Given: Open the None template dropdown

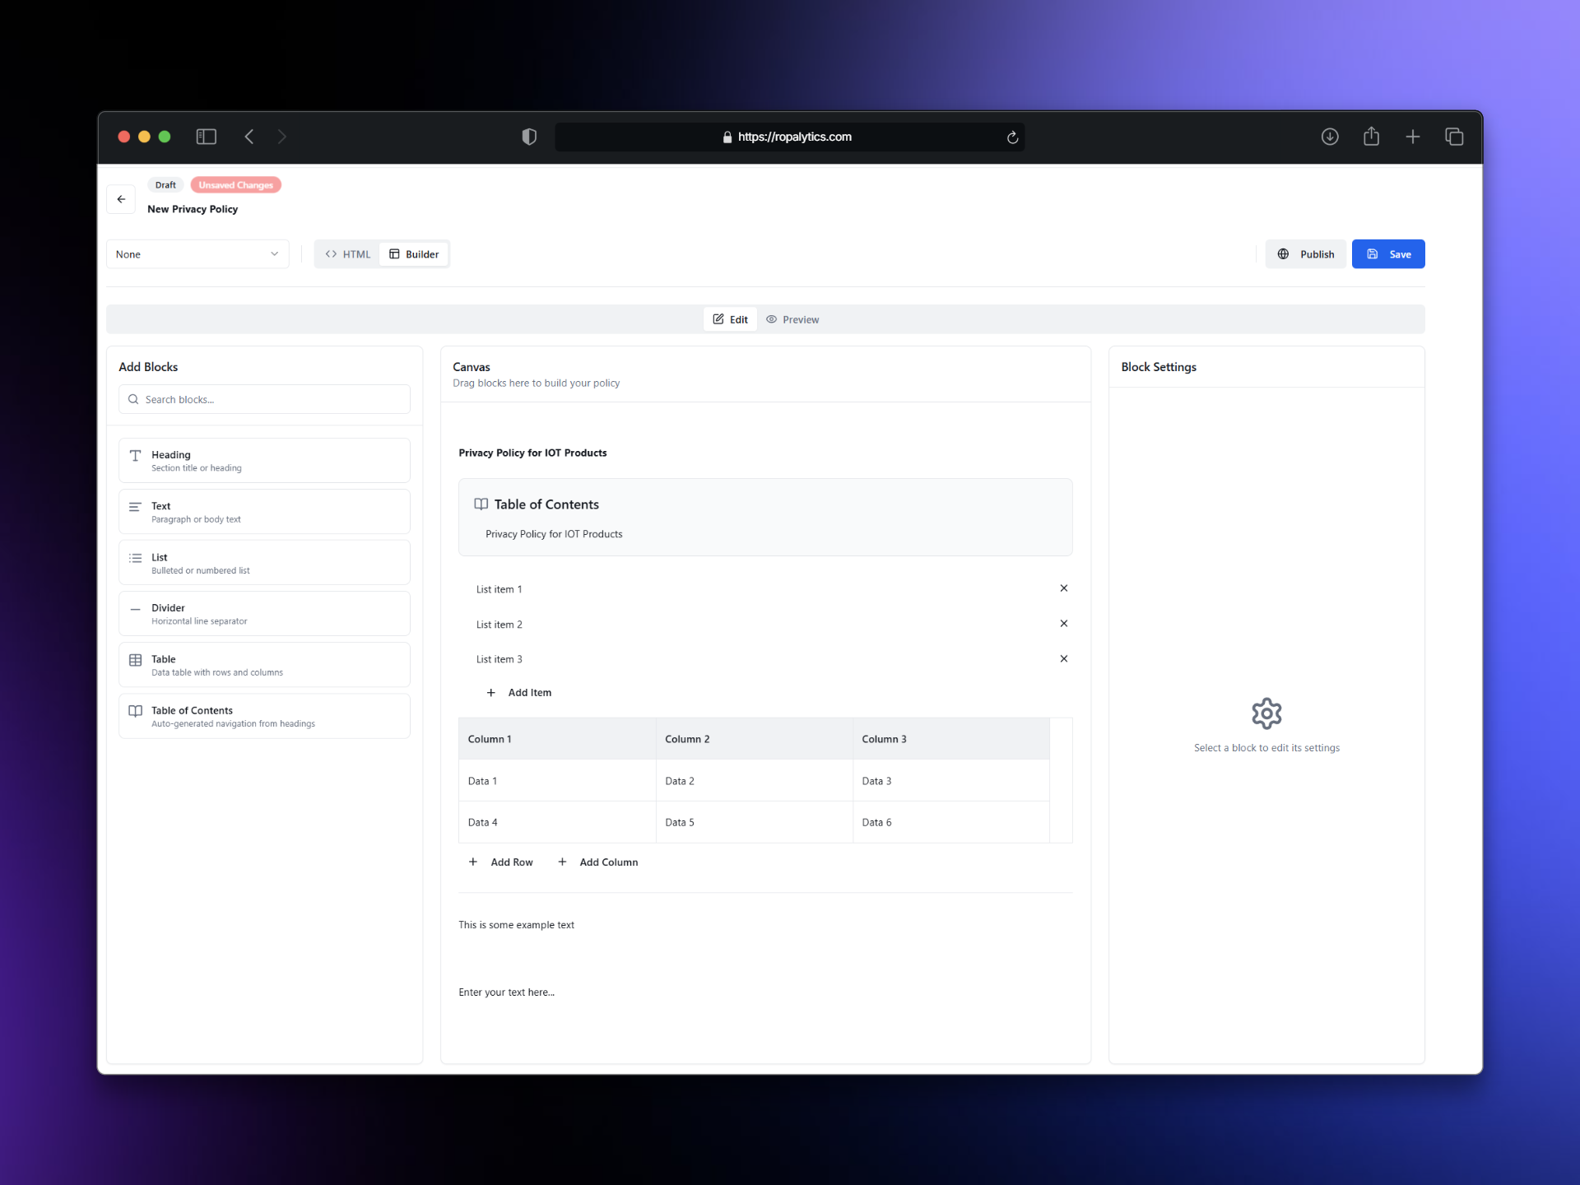Looking at the screenshot, I should click(197, 253).
